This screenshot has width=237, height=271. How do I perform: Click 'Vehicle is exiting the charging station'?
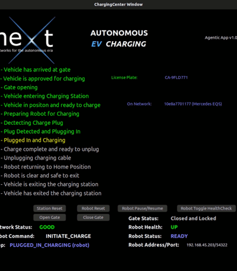(49, 184)
